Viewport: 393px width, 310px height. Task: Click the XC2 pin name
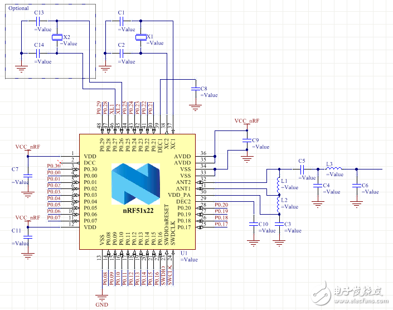[167, 144]
